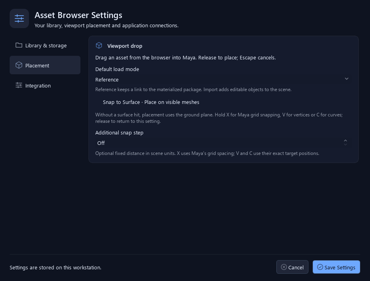Click the Viewport drop cube icon
Screen dimensions: 370x281
tap(99, 45)
